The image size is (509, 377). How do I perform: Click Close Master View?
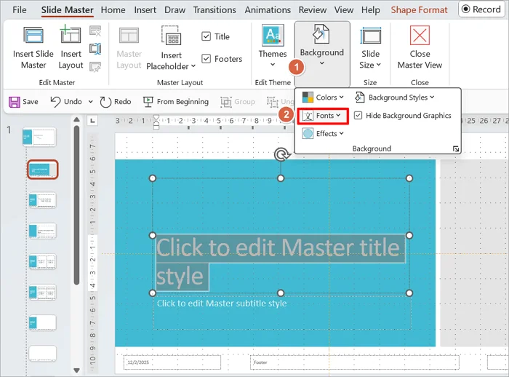pyautogui.click(x=420, y=47)
